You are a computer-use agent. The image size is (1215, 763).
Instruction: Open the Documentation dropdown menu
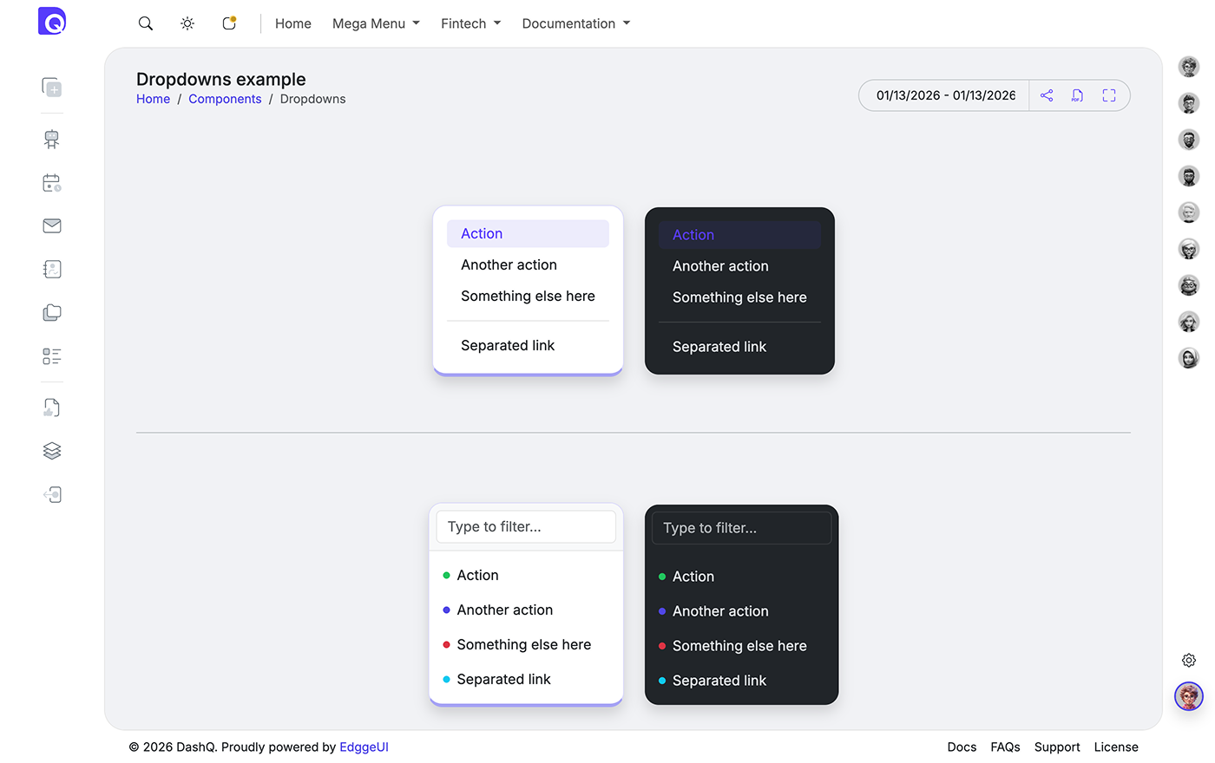tap(575, 23)
